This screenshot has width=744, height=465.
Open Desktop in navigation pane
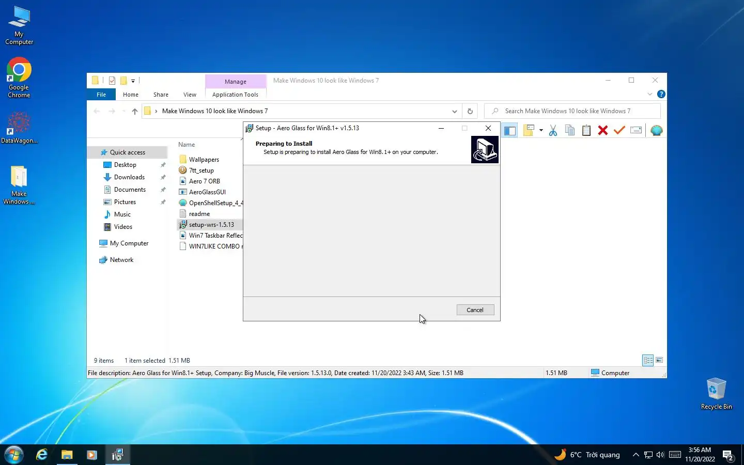tap(125, 165)
